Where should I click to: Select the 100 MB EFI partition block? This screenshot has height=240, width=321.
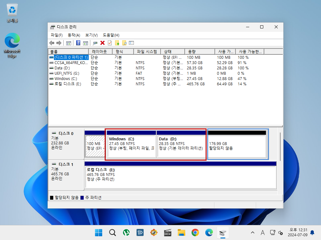click(95, 144)
